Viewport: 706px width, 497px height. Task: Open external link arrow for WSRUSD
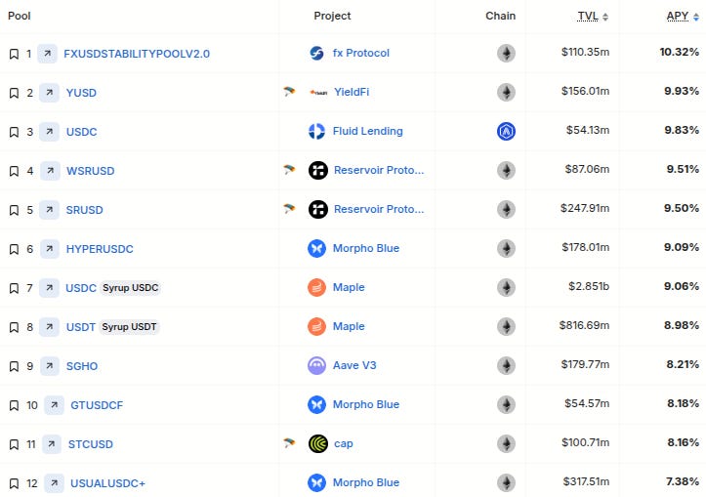(x=50, y=171)
